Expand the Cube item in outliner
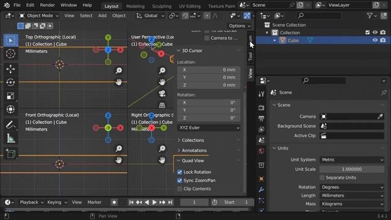Image resolution: width=391 pixels, height=220 pixels. point(275,40)
